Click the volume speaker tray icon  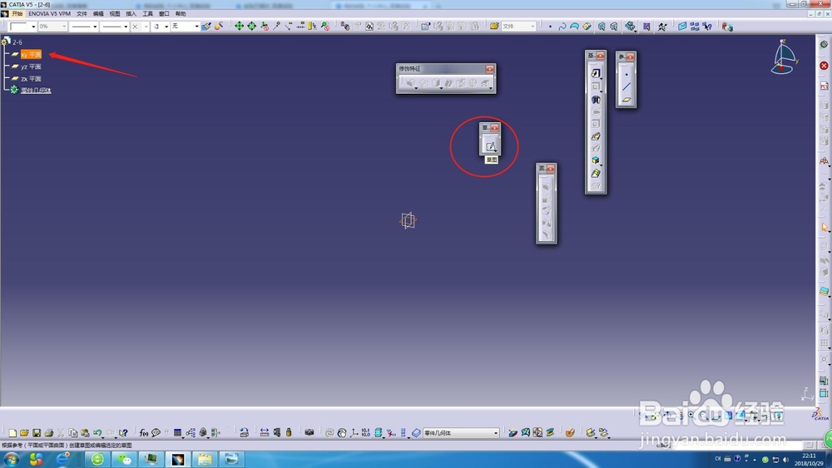[x=785, y=460]
